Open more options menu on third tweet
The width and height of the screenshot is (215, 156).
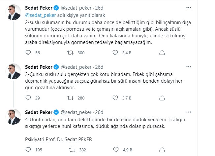189,112
